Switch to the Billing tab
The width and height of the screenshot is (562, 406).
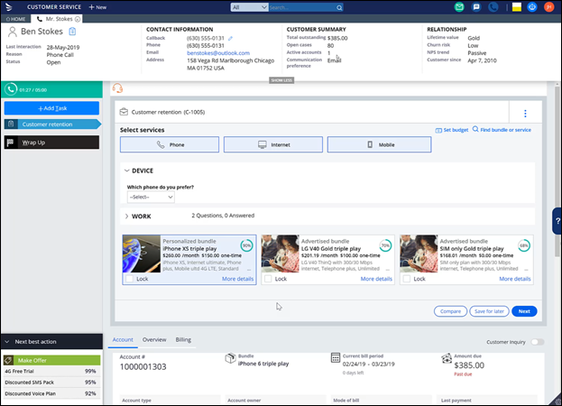pyautogui.click(x=183, y=339)
